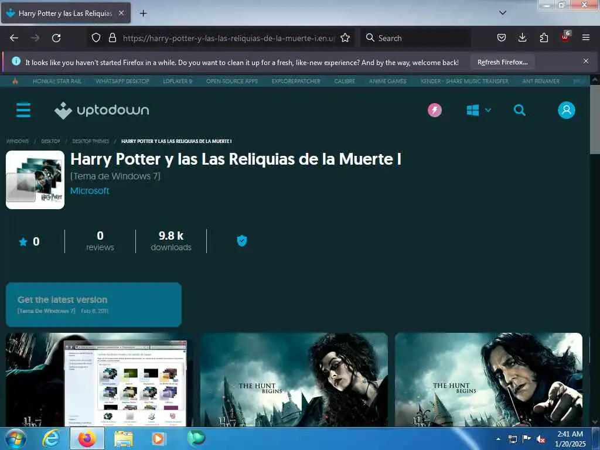Open Firefox downloads panel
Image resolution: width=600 pixels, height=450 pixels.
(522, 38)
